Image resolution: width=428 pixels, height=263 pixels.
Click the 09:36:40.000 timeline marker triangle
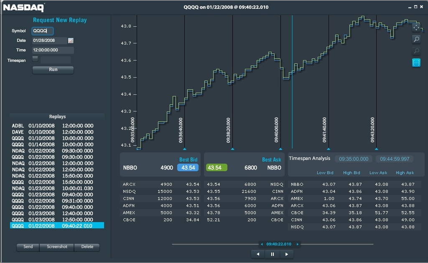point(184,149)
